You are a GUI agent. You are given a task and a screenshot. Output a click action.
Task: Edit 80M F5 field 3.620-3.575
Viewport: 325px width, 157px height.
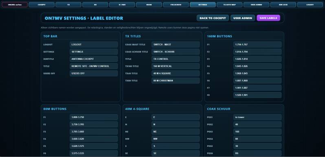tap(94, 146)
